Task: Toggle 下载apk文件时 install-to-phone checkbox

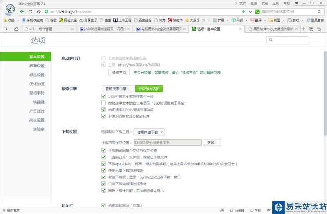Action: coord(104,164)
